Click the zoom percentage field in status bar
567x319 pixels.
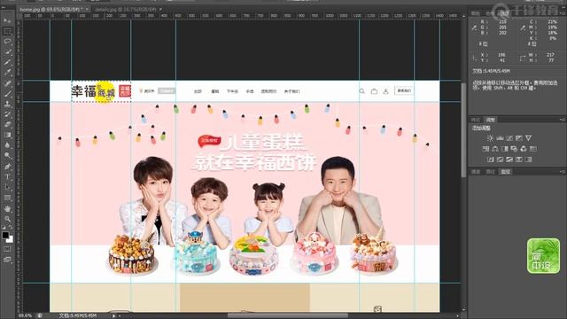(x=25, y=315)
